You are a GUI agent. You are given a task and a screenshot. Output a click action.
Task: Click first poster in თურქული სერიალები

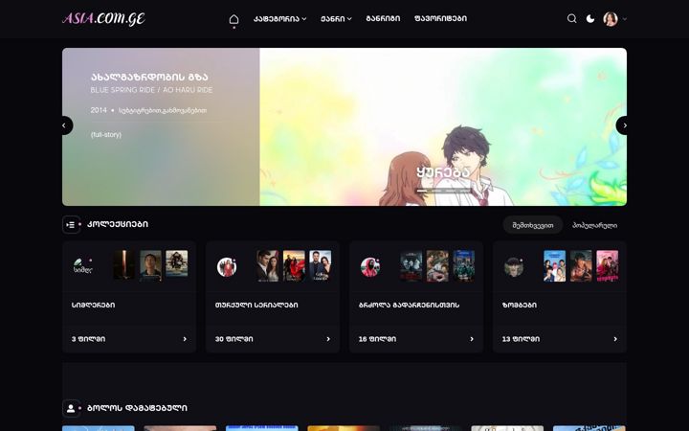pos(268,265)
